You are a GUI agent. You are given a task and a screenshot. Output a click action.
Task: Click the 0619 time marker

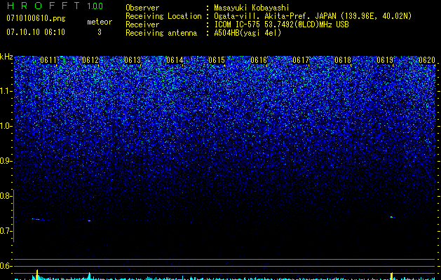click(x=385, y=60)
